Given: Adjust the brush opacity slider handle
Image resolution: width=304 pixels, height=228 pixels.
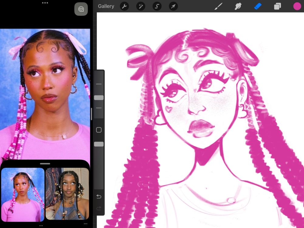Looking at the screenshot, I should coord(99,144).
